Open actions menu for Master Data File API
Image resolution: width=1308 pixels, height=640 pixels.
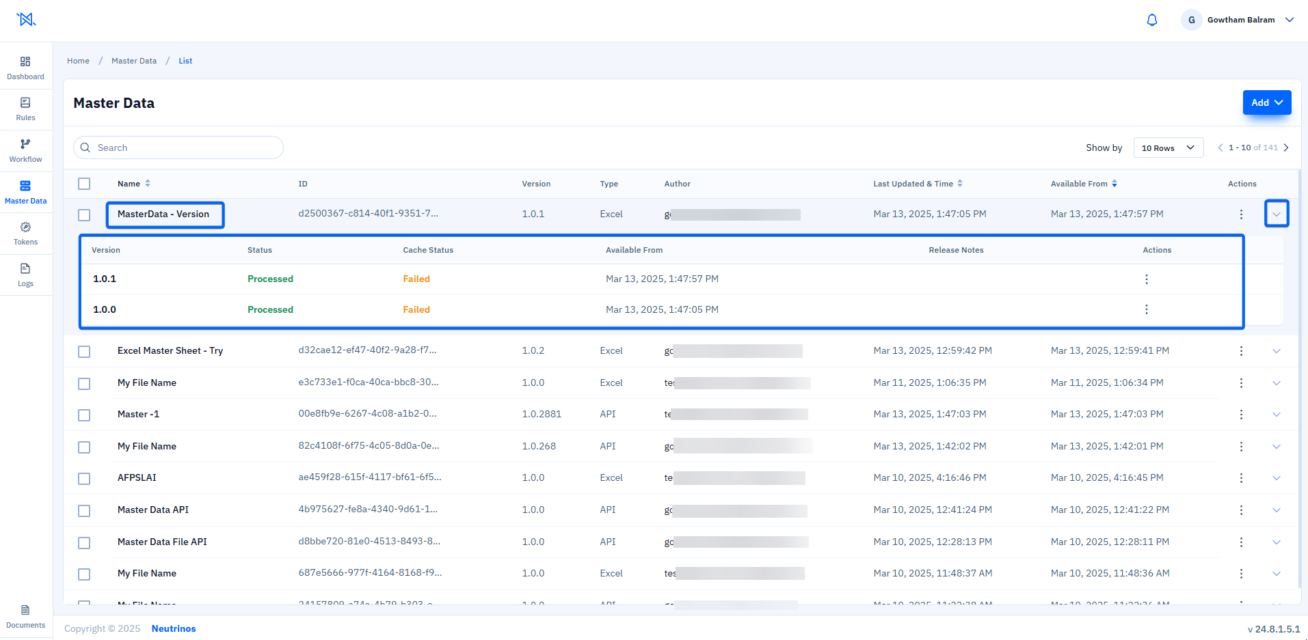click(1241, 542)
